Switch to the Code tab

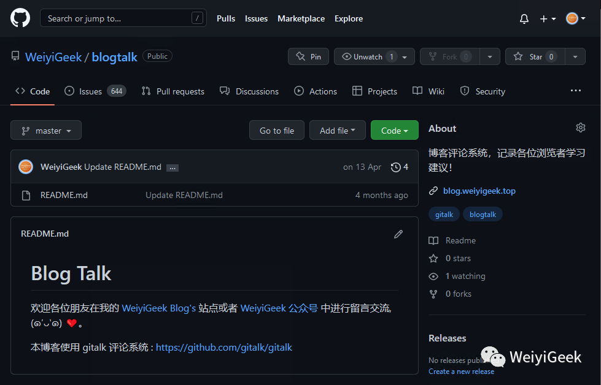pos(33,91)
